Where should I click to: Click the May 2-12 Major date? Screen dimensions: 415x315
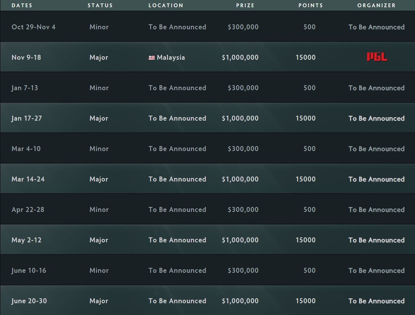(x=27, y=240)
